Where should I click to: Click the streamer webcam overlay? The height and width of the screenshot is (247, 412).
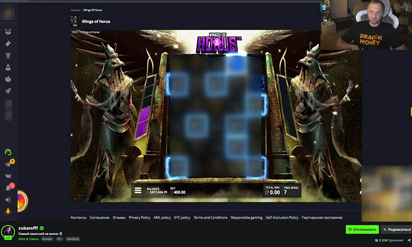[366, 25]
